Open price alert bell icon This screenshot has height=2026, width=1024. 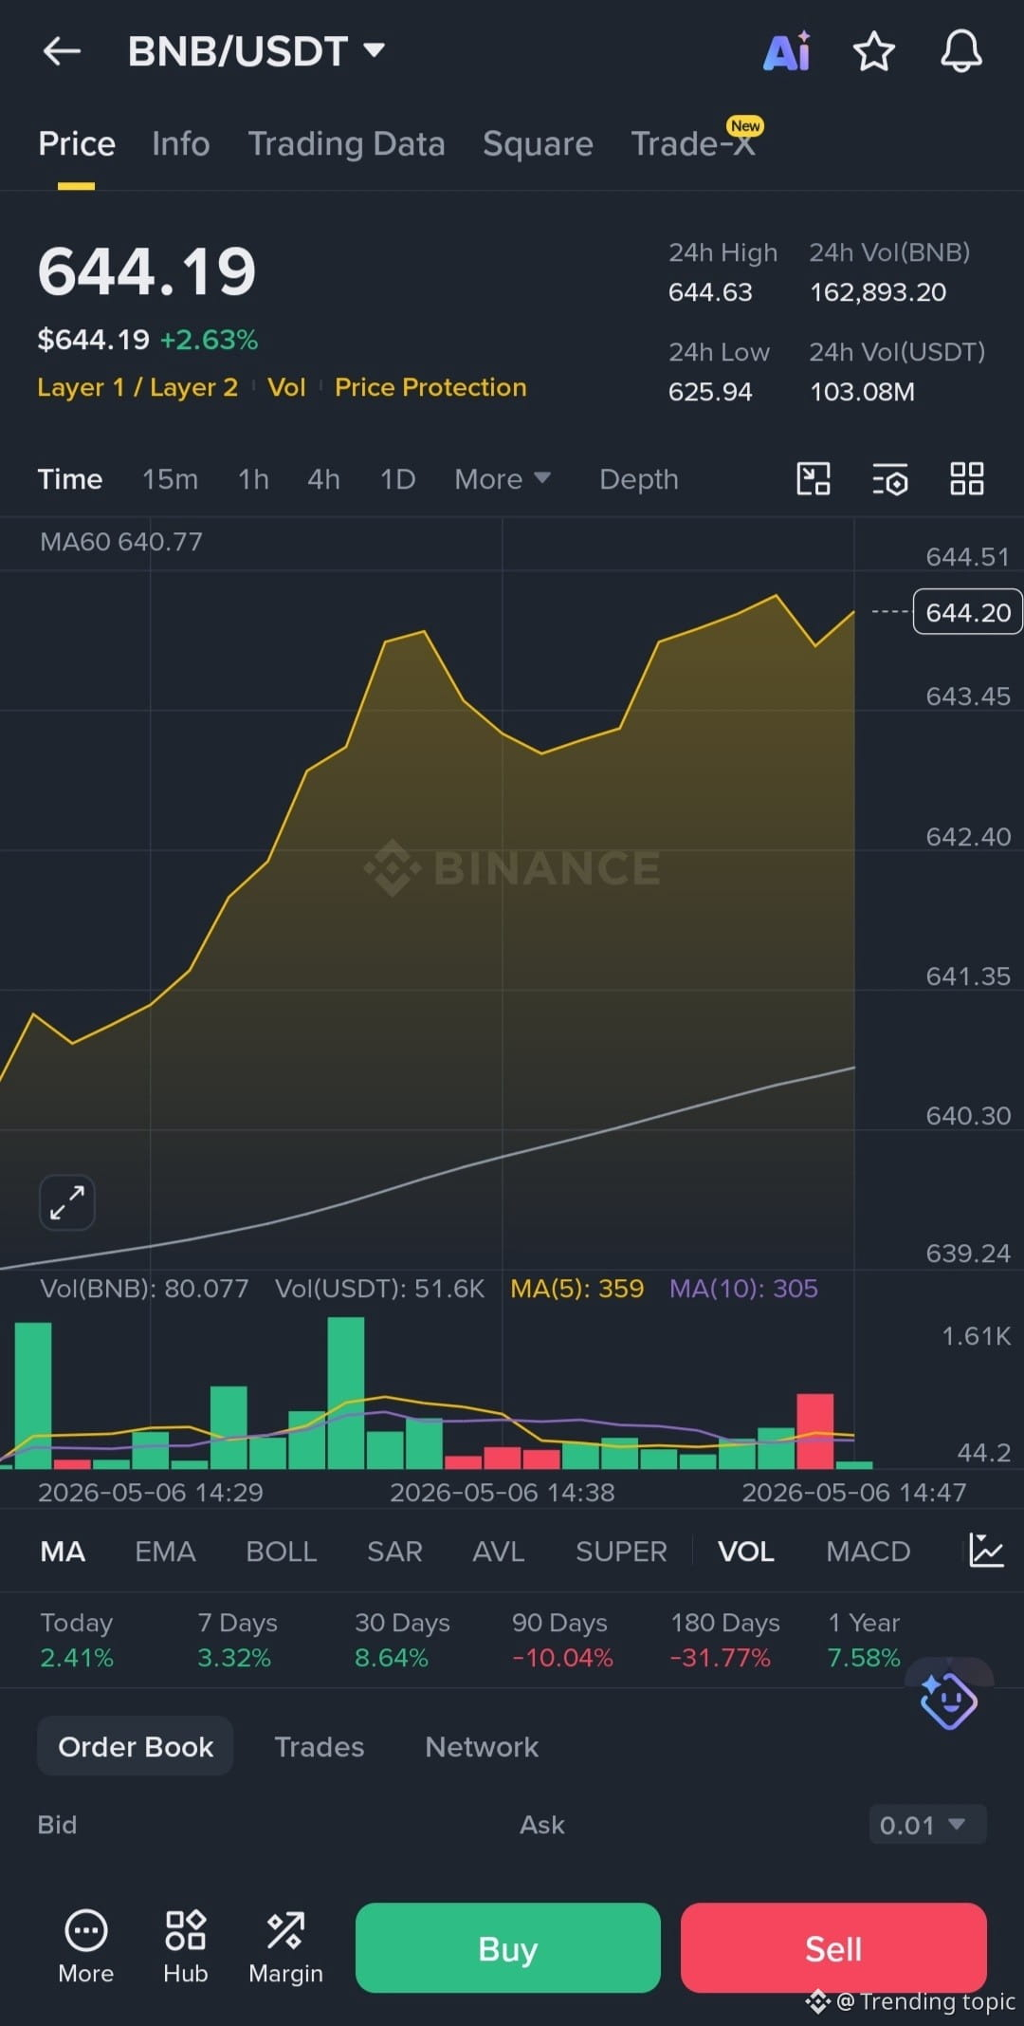[x=960, y=51]
